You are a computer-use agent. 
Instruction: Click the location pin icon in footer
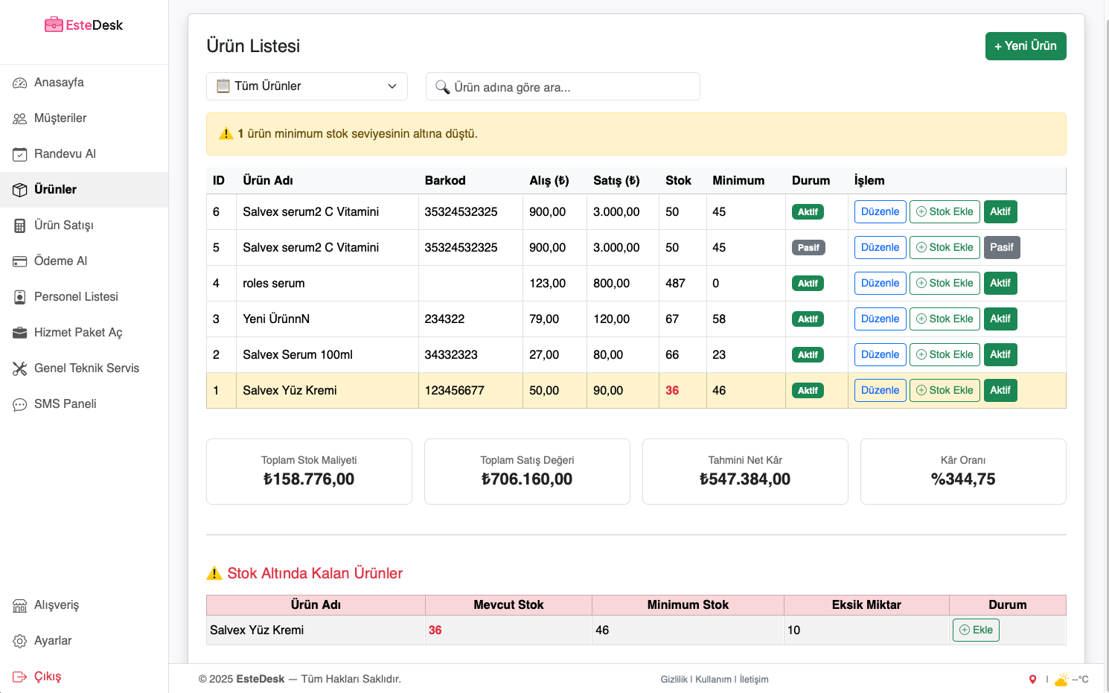tap(1032, 679)
